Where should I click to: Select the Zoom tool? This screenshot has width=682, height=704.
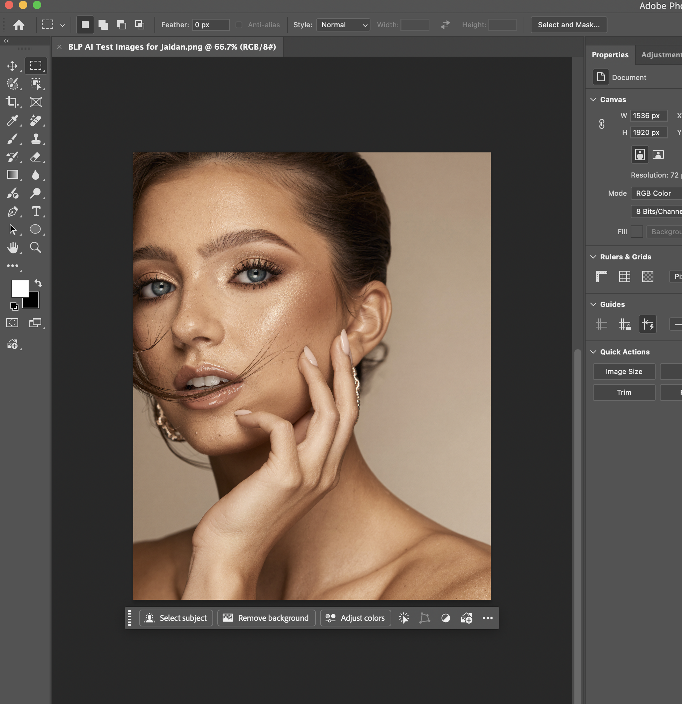36,247
